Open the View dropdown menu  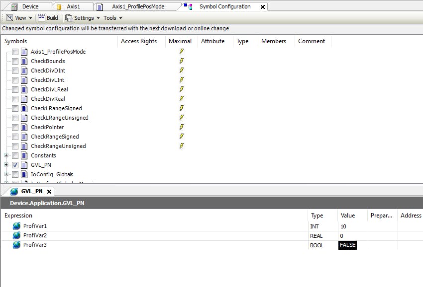[19, 18]
